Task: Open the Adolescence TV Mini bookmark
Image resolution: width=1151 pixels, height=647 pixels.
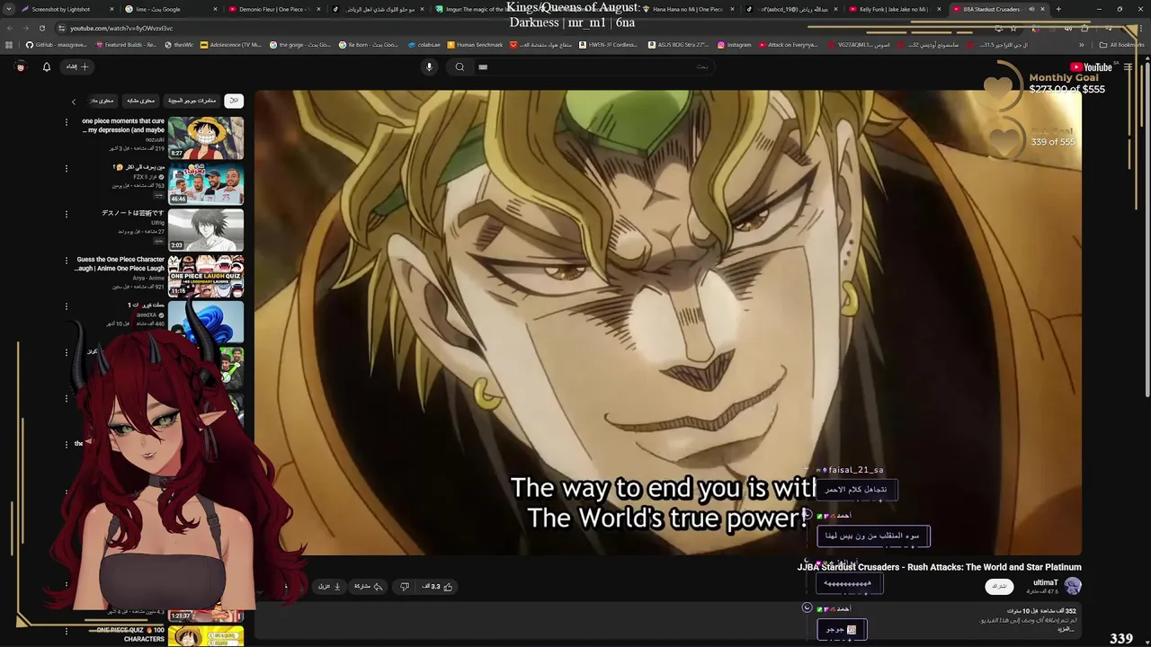Action: click(231, 45)
